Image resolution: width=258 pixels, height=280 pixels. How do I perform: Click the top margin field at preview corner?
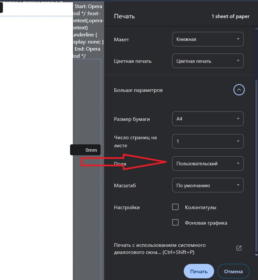[1, 8]
